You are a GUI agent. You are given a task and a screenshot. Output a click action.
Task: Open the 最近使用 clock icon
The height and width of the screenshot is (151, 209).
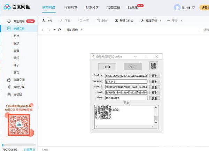click(9, 21)
